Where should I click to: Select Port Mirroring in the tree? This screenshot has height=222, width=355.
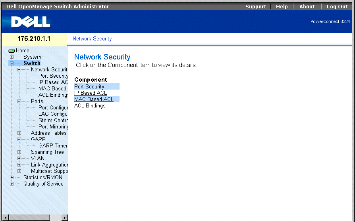click(x=53, y=126)
